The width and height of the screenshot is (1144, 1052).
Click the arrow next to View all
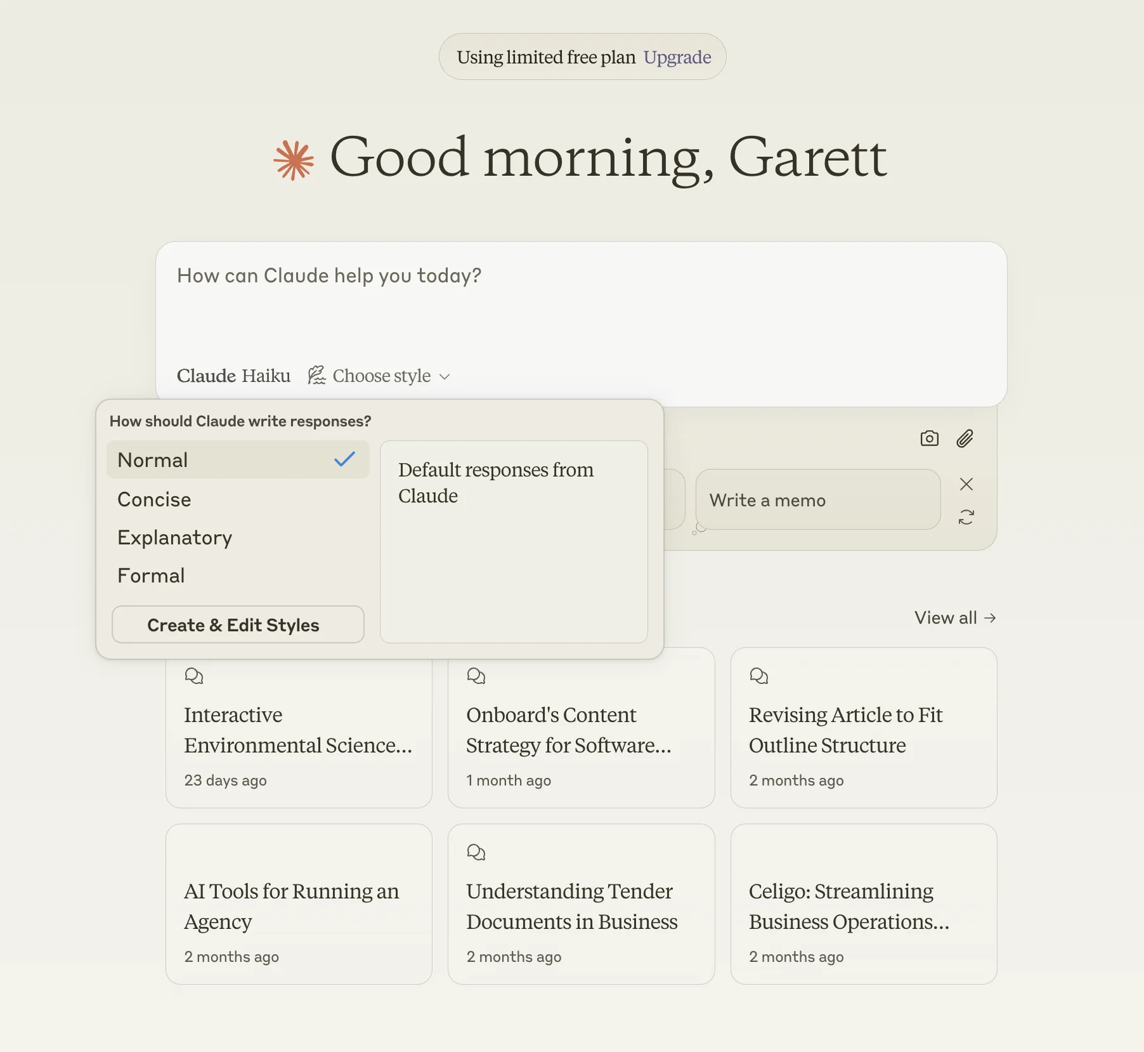point(990,617)
